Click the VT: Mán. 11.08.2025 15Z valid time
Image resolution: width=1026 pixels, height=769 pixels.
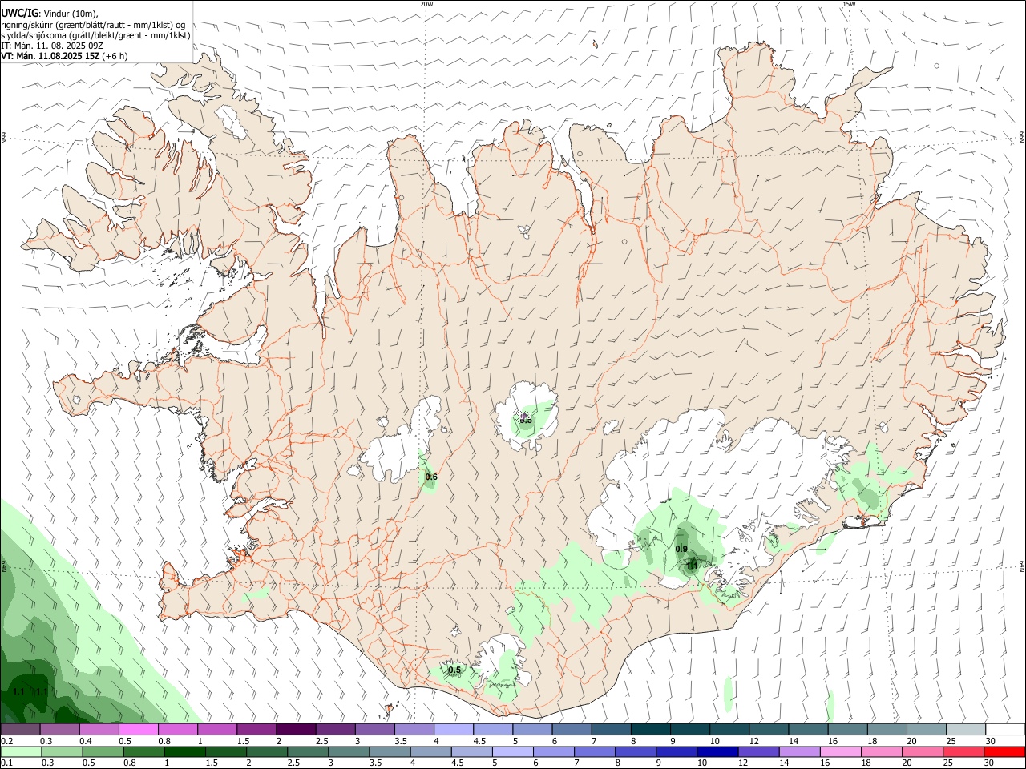tap(64, 56)
